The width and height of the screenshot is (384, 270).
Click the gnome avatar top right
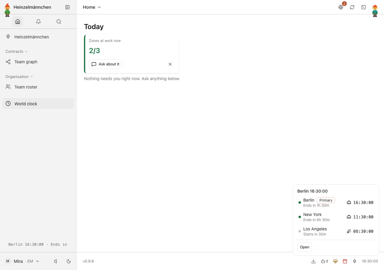pyautogui.click(x=375, y=11)
